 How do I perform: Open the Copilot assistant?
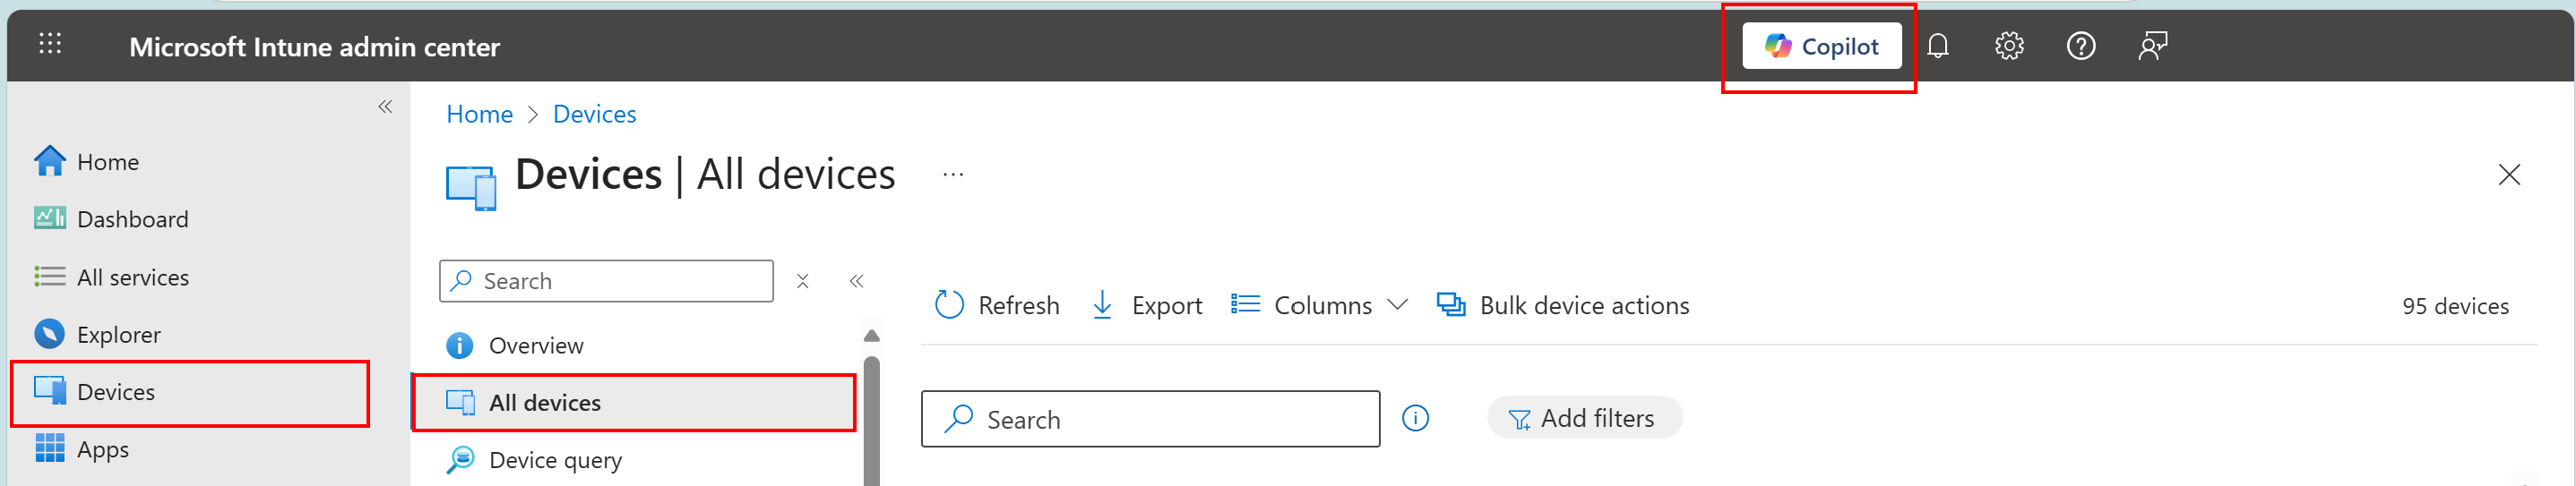pyautogui.click(x=1821, y=46)
